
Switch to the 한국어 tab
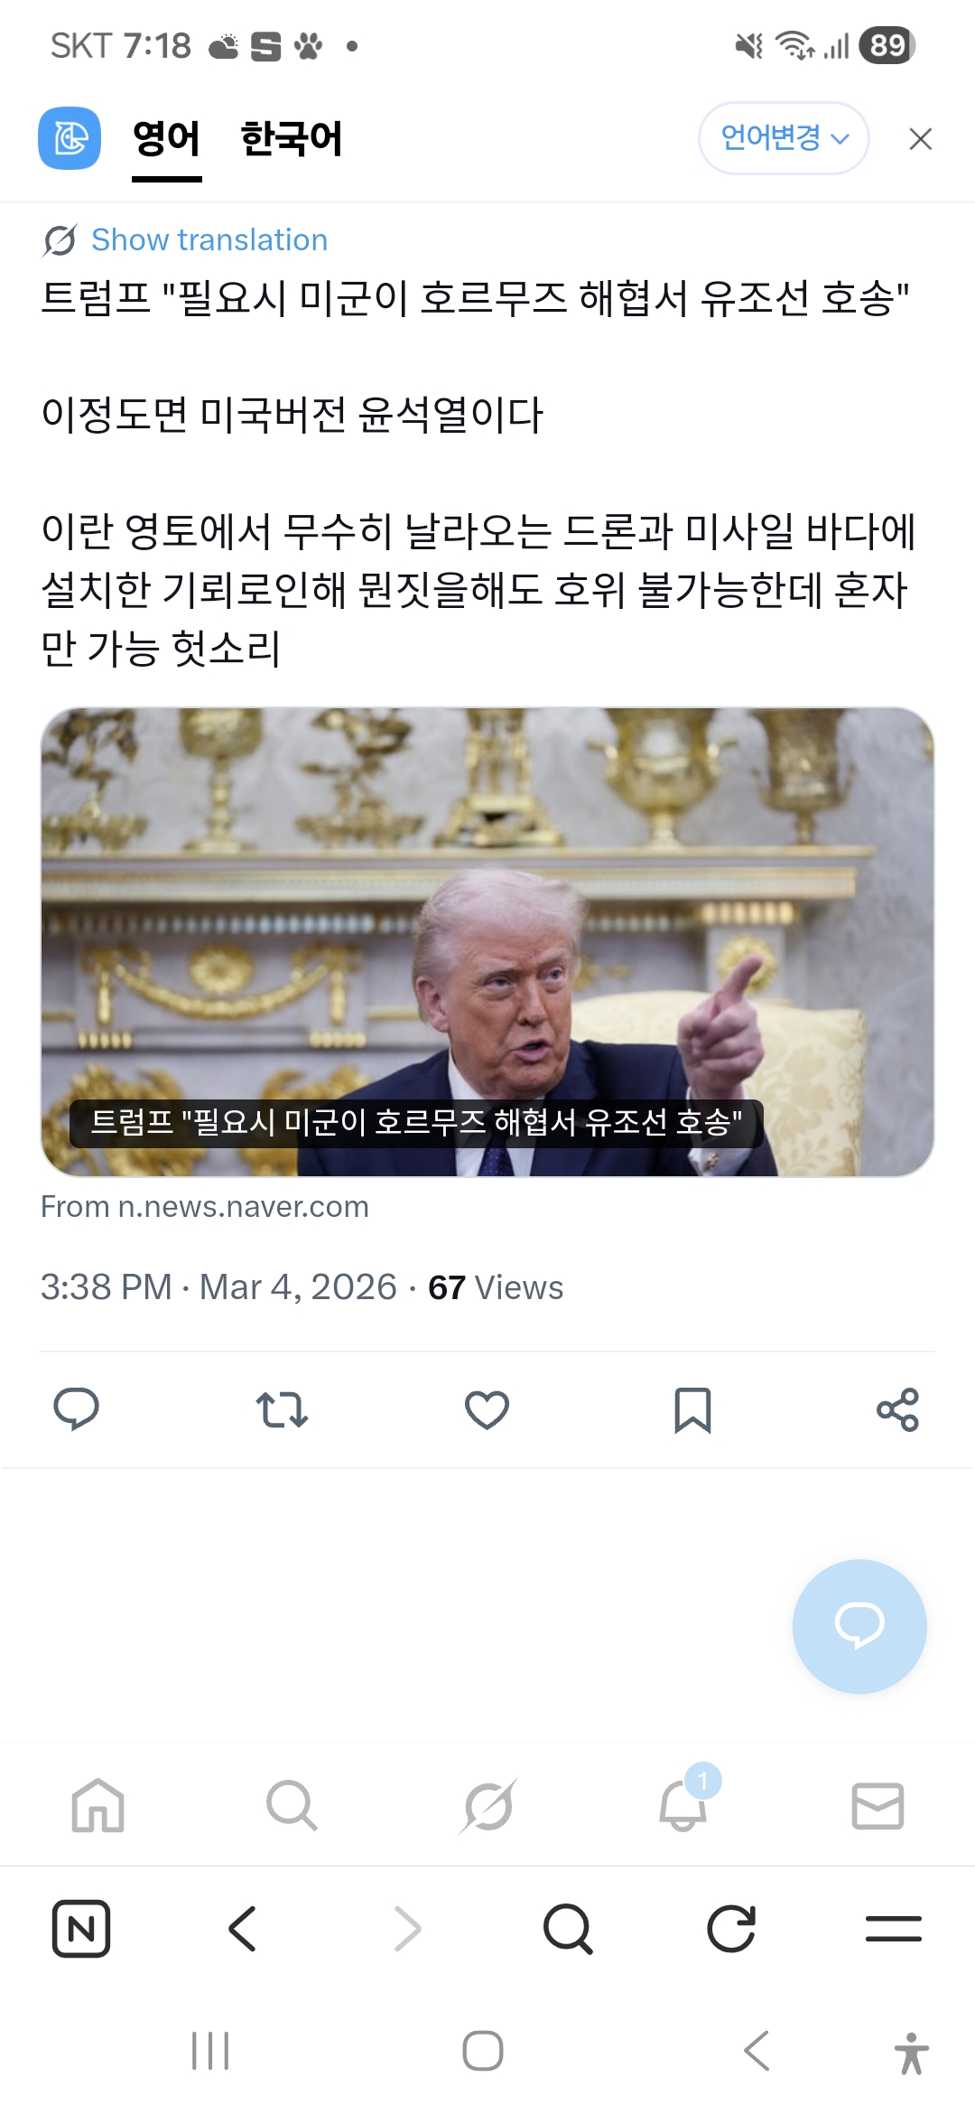292,139
